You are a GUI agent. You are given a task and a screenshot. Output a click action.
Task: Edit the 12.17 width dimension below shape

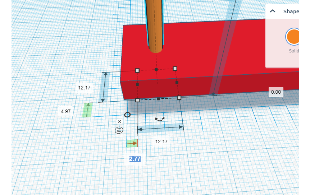click(161, 141)
